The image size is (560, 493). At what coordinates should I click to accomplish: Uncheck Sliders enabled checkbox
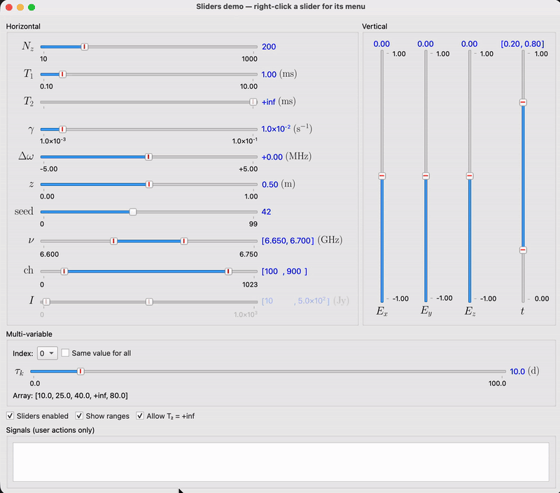10,416
